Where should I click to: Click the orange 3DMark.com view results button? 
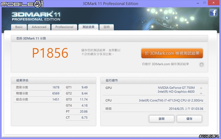coord(172,53)
